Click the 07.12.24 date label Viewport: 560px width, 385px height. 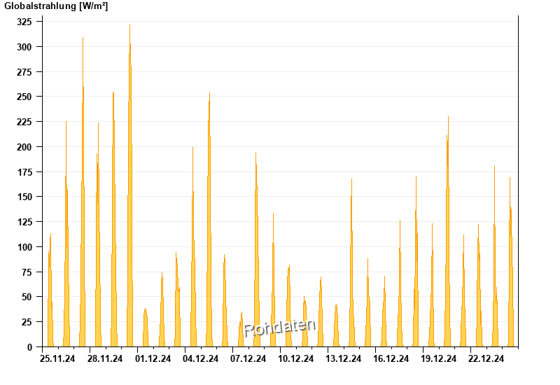click(x=248, y=358)
